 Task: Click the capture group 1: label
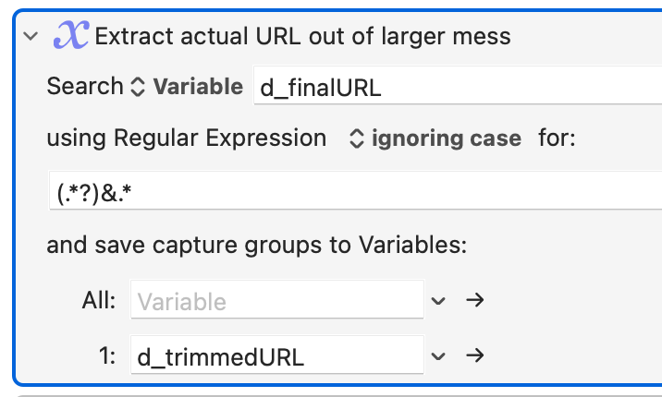(107, 356)
